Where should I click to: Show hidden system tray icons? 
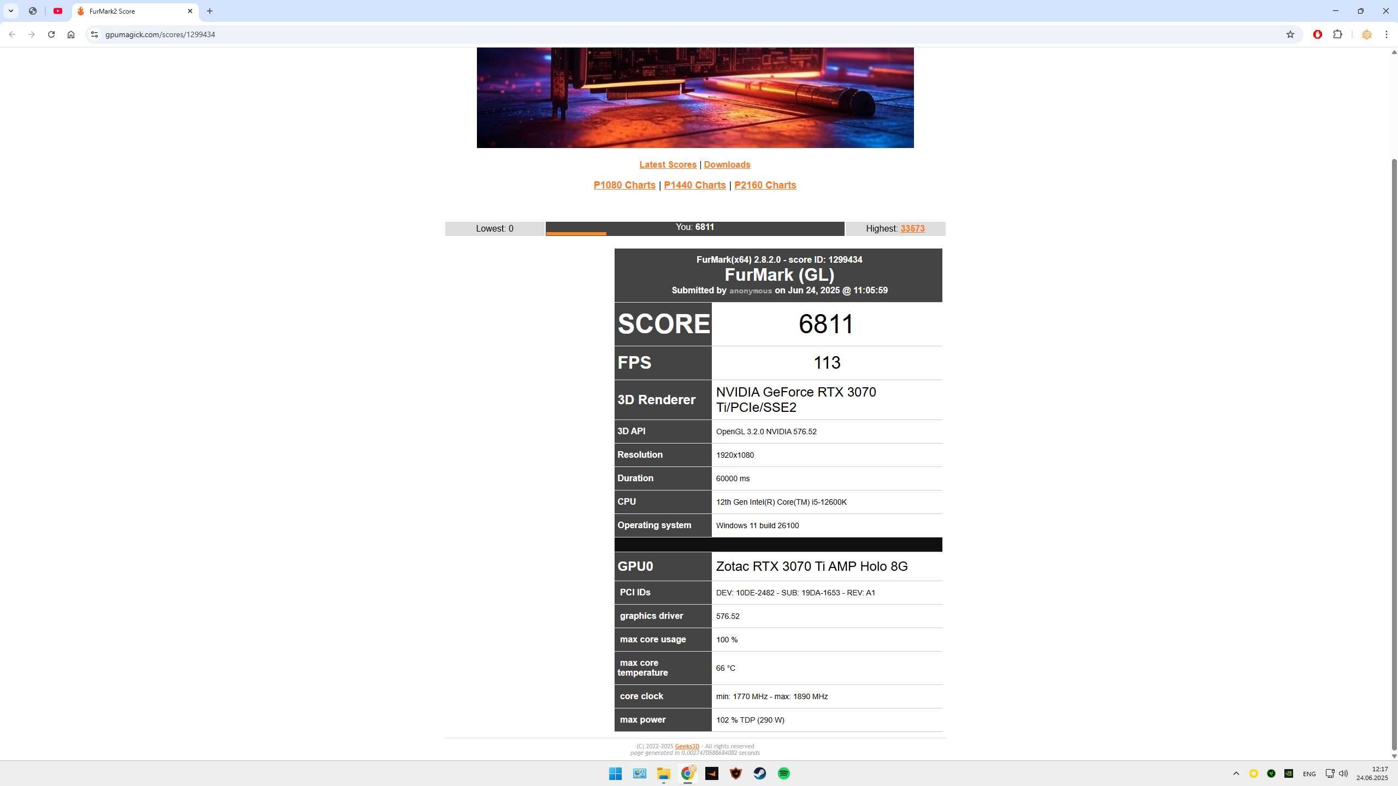pos(1236,773)
